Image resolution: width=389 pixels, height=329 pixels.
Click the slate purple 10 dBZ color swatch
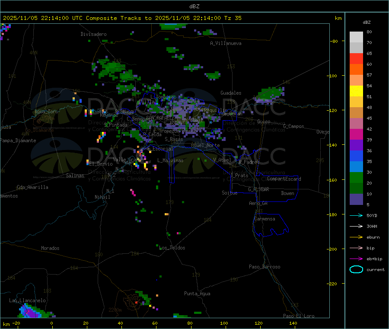356,199
